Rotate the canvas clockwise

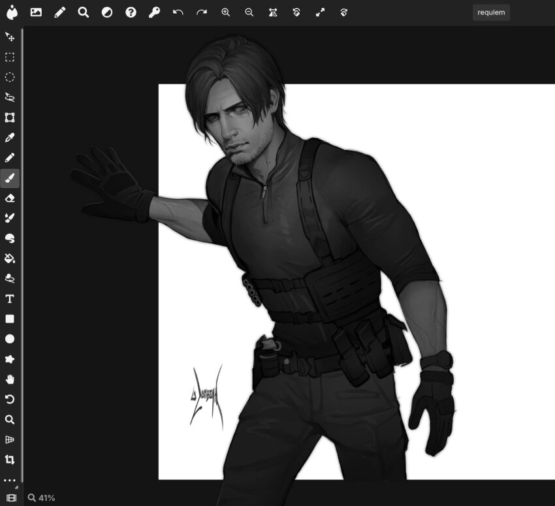pos(343,12)
